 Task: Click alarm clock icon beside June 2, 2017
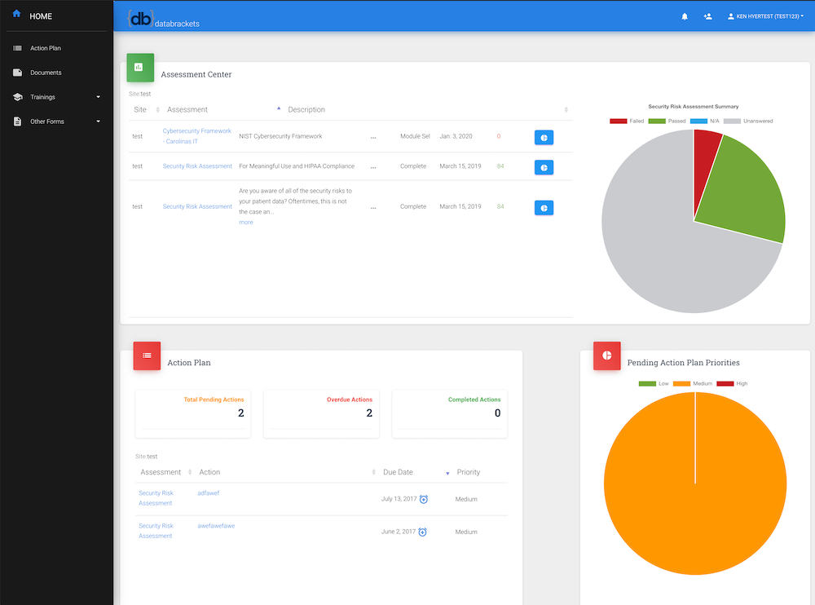[x=422, y=532]
